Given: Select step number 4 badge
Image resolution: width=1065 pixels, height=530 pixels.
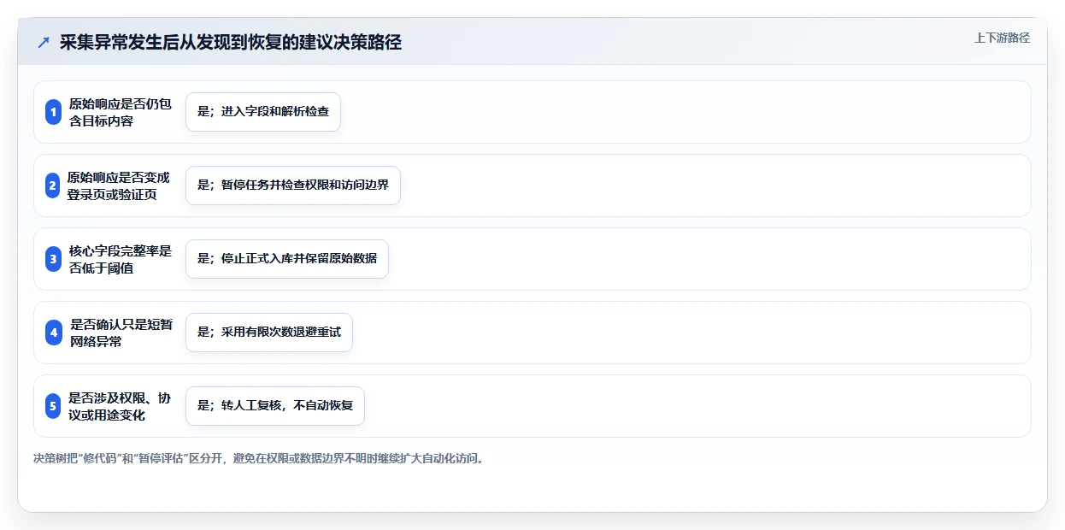Looking at the screenshot, I should pos(53,333).
